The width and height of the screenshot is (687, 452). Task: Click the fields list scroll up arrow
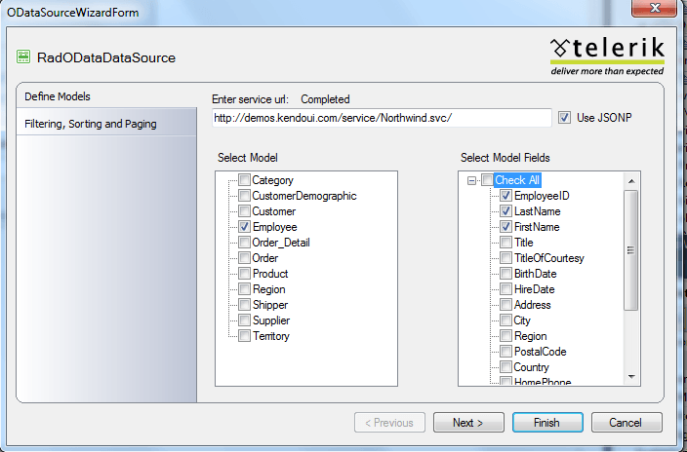point(631,181)
